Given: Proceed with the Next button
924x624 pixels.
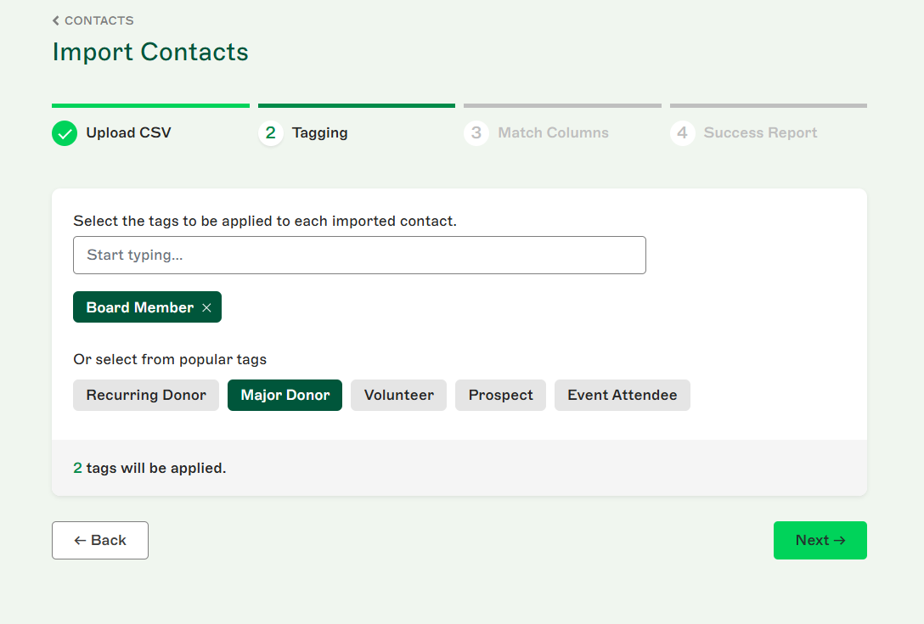Looking at the screenshot, I should click(x=820, y=541).
